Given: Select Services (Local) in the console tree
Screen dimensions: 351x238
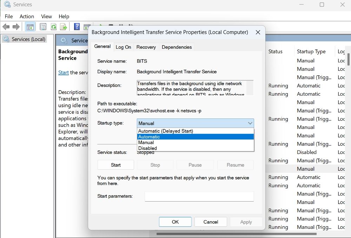Looking at the screenshot, I should pyautogui.click(x=25, y=39).
